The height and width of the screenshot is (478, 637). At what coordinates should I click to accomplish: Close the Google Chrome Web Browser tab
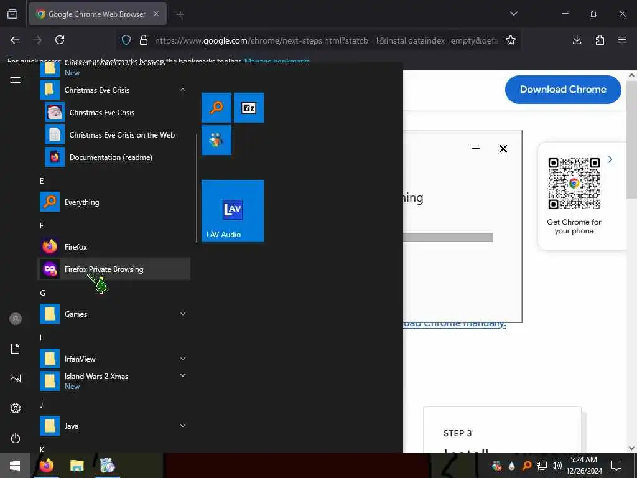[156, 14]
